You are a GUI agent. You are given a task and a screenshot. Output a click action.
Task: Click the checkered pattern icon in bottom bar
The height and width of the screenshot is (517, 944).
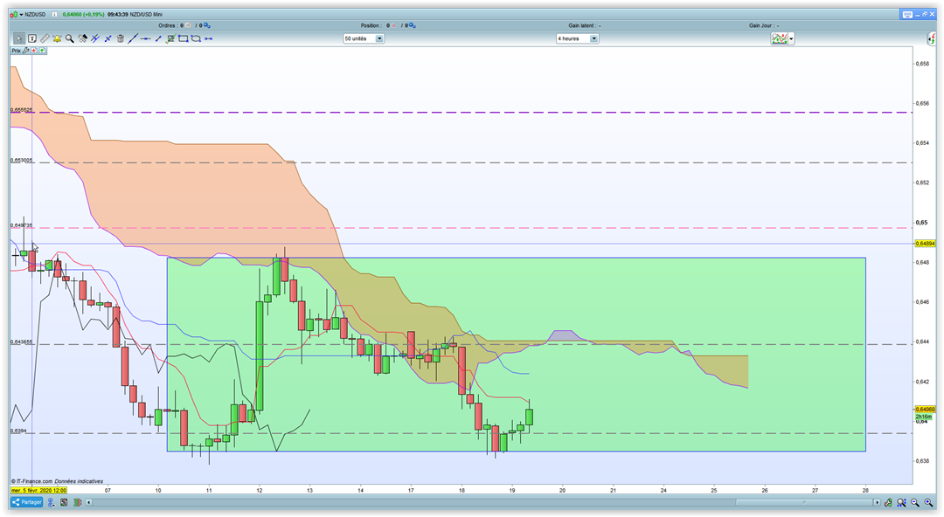pos(65,502)
